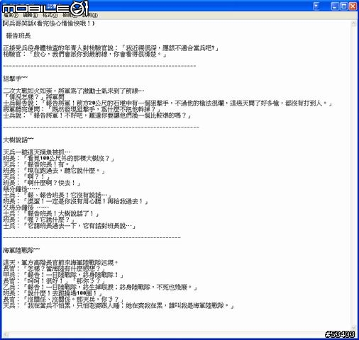Viewport: 359px width, 340px height.
Task: Click the line starting 二次大戰如火如荼
Action: [74, 91]
